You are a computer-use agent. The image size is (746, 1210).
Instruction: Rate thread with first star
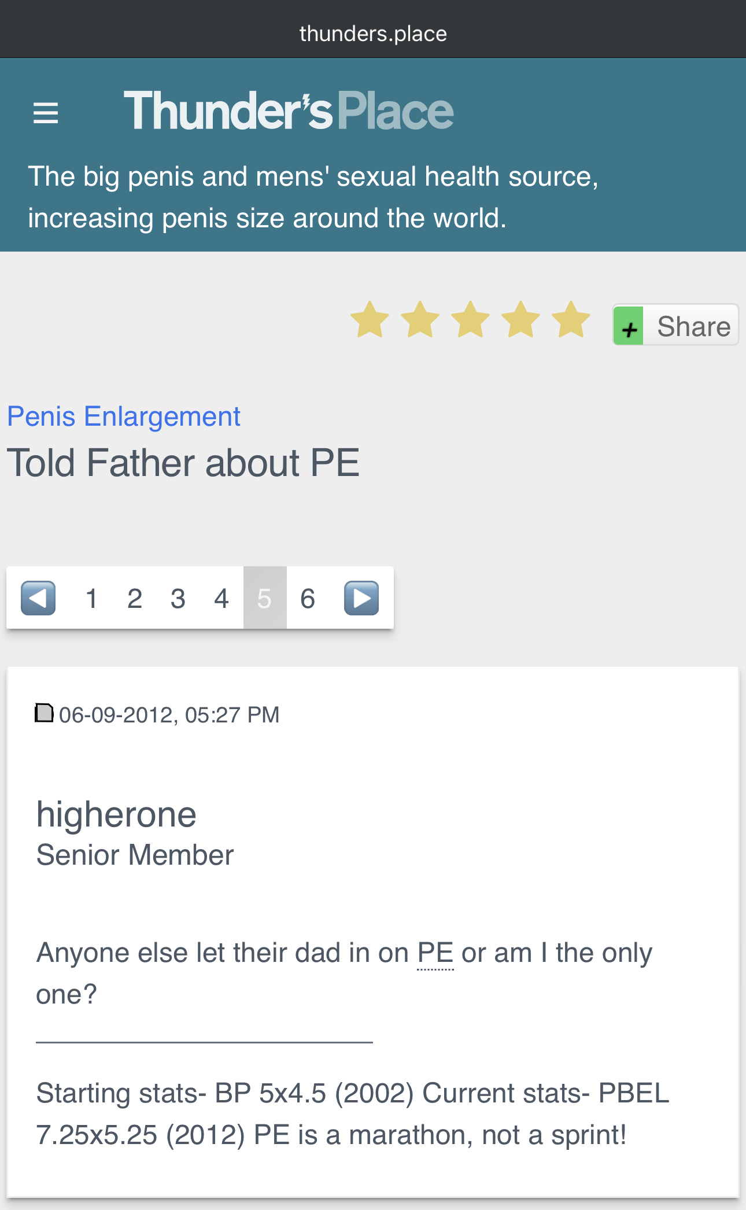pyautogui.click(x=370, y=319)
